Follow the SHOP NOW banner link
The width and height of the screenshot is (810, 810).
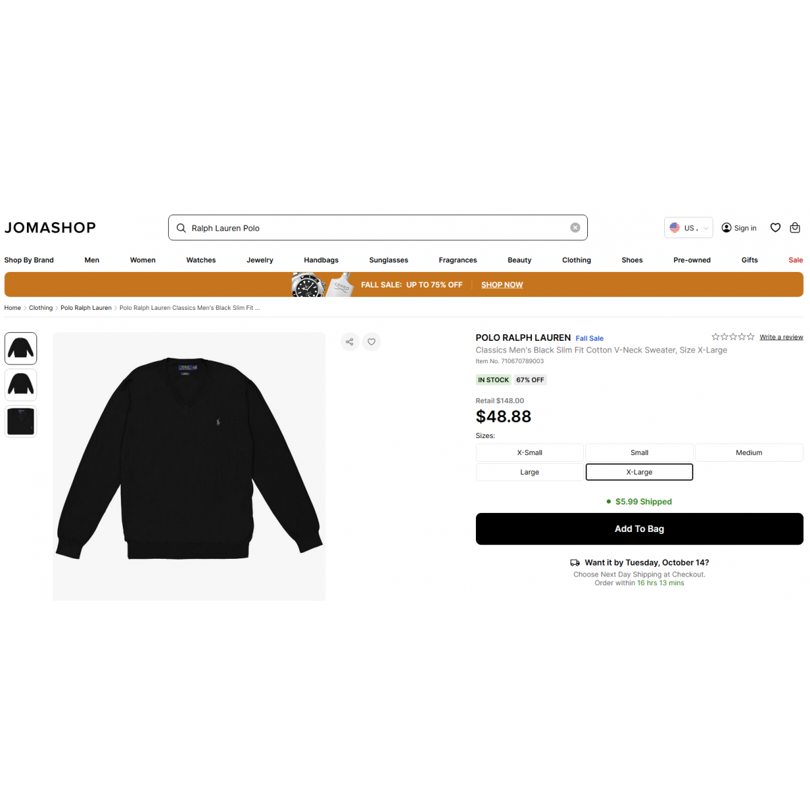(x=502, y=285)
